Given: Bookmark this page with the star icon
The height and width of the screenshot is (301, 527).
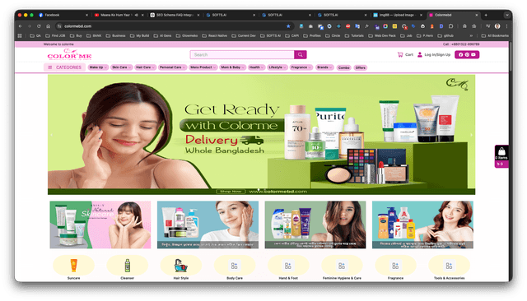Looking at the screenshot, I should (288, 26).
